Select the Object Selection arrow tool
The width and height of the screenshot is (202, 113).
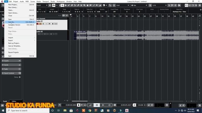tap(62, 5)
